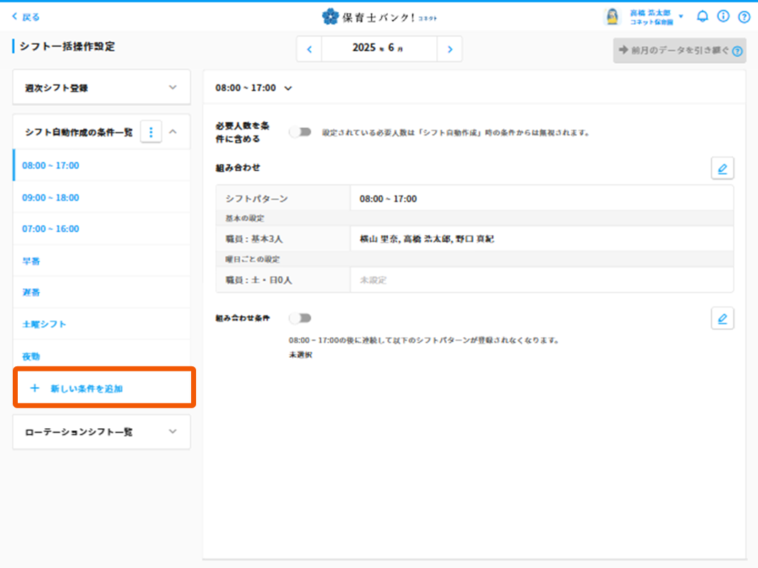This screenshot has width=758, height=568.
Task: Click the notification bell icon
Action: [x=702, y=16]
